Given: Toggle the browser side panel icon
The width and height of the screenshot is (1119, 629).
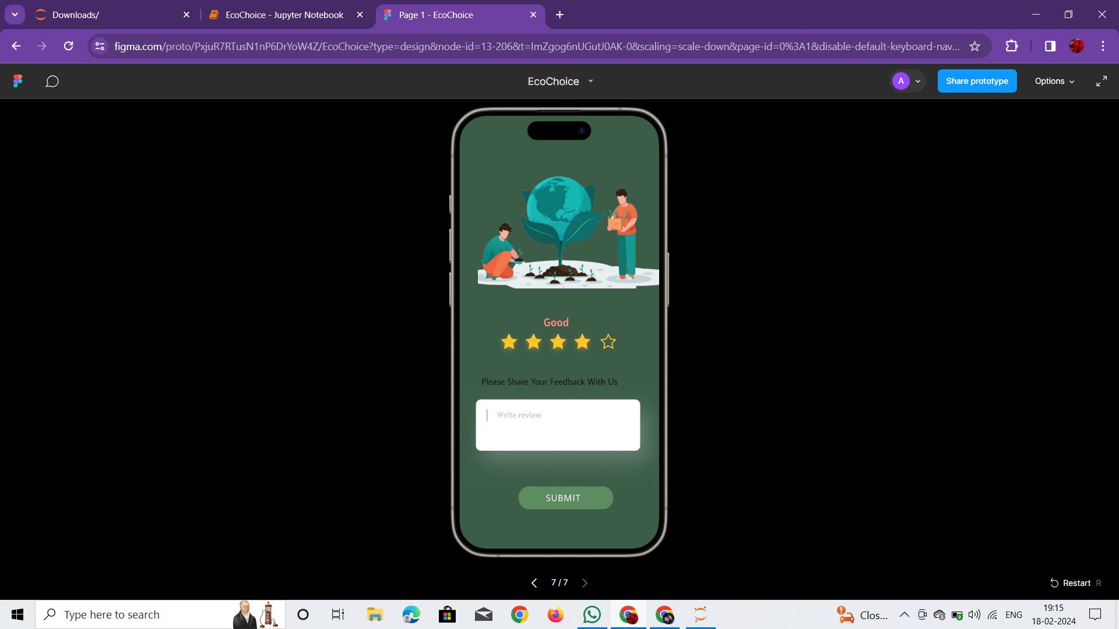Looking at the screenshot, I should (x=1050, y=46).
